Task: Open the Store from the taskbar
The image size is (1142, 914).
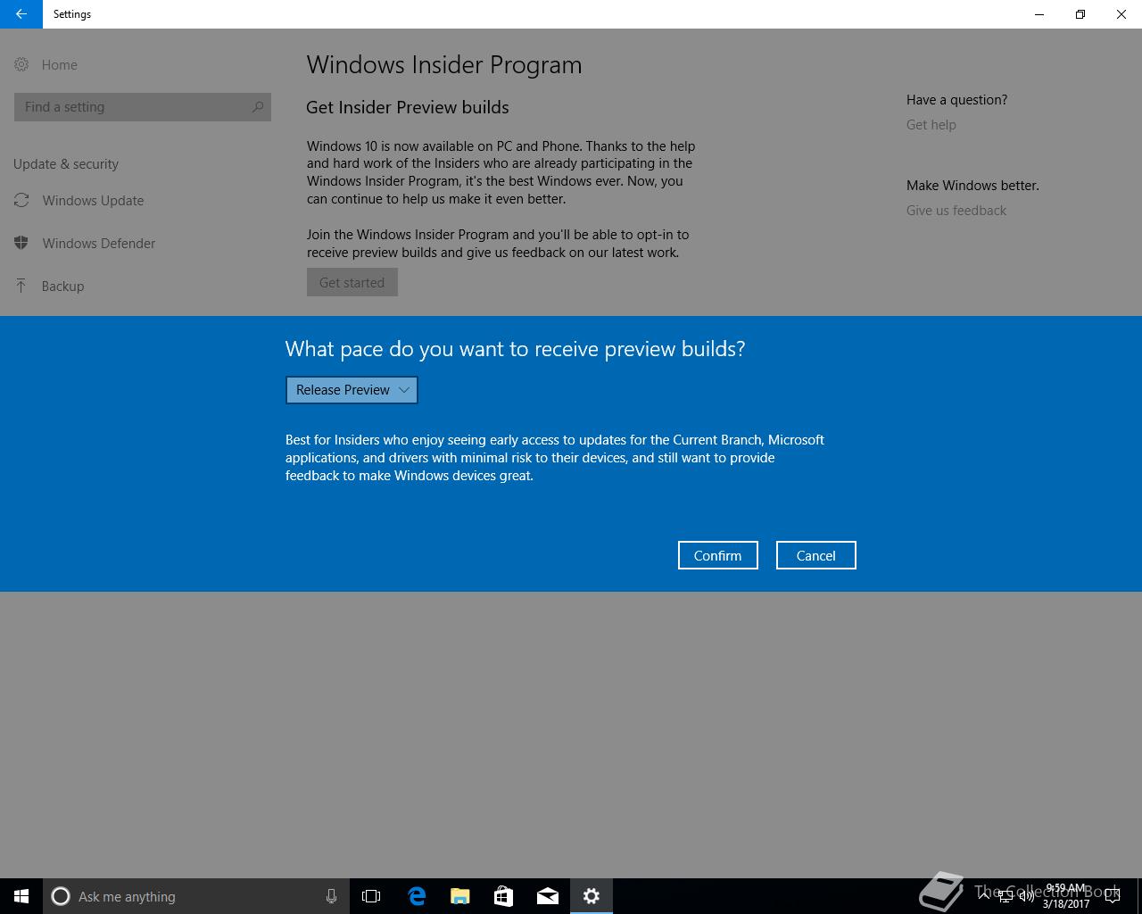Action: tap(503, 896)
